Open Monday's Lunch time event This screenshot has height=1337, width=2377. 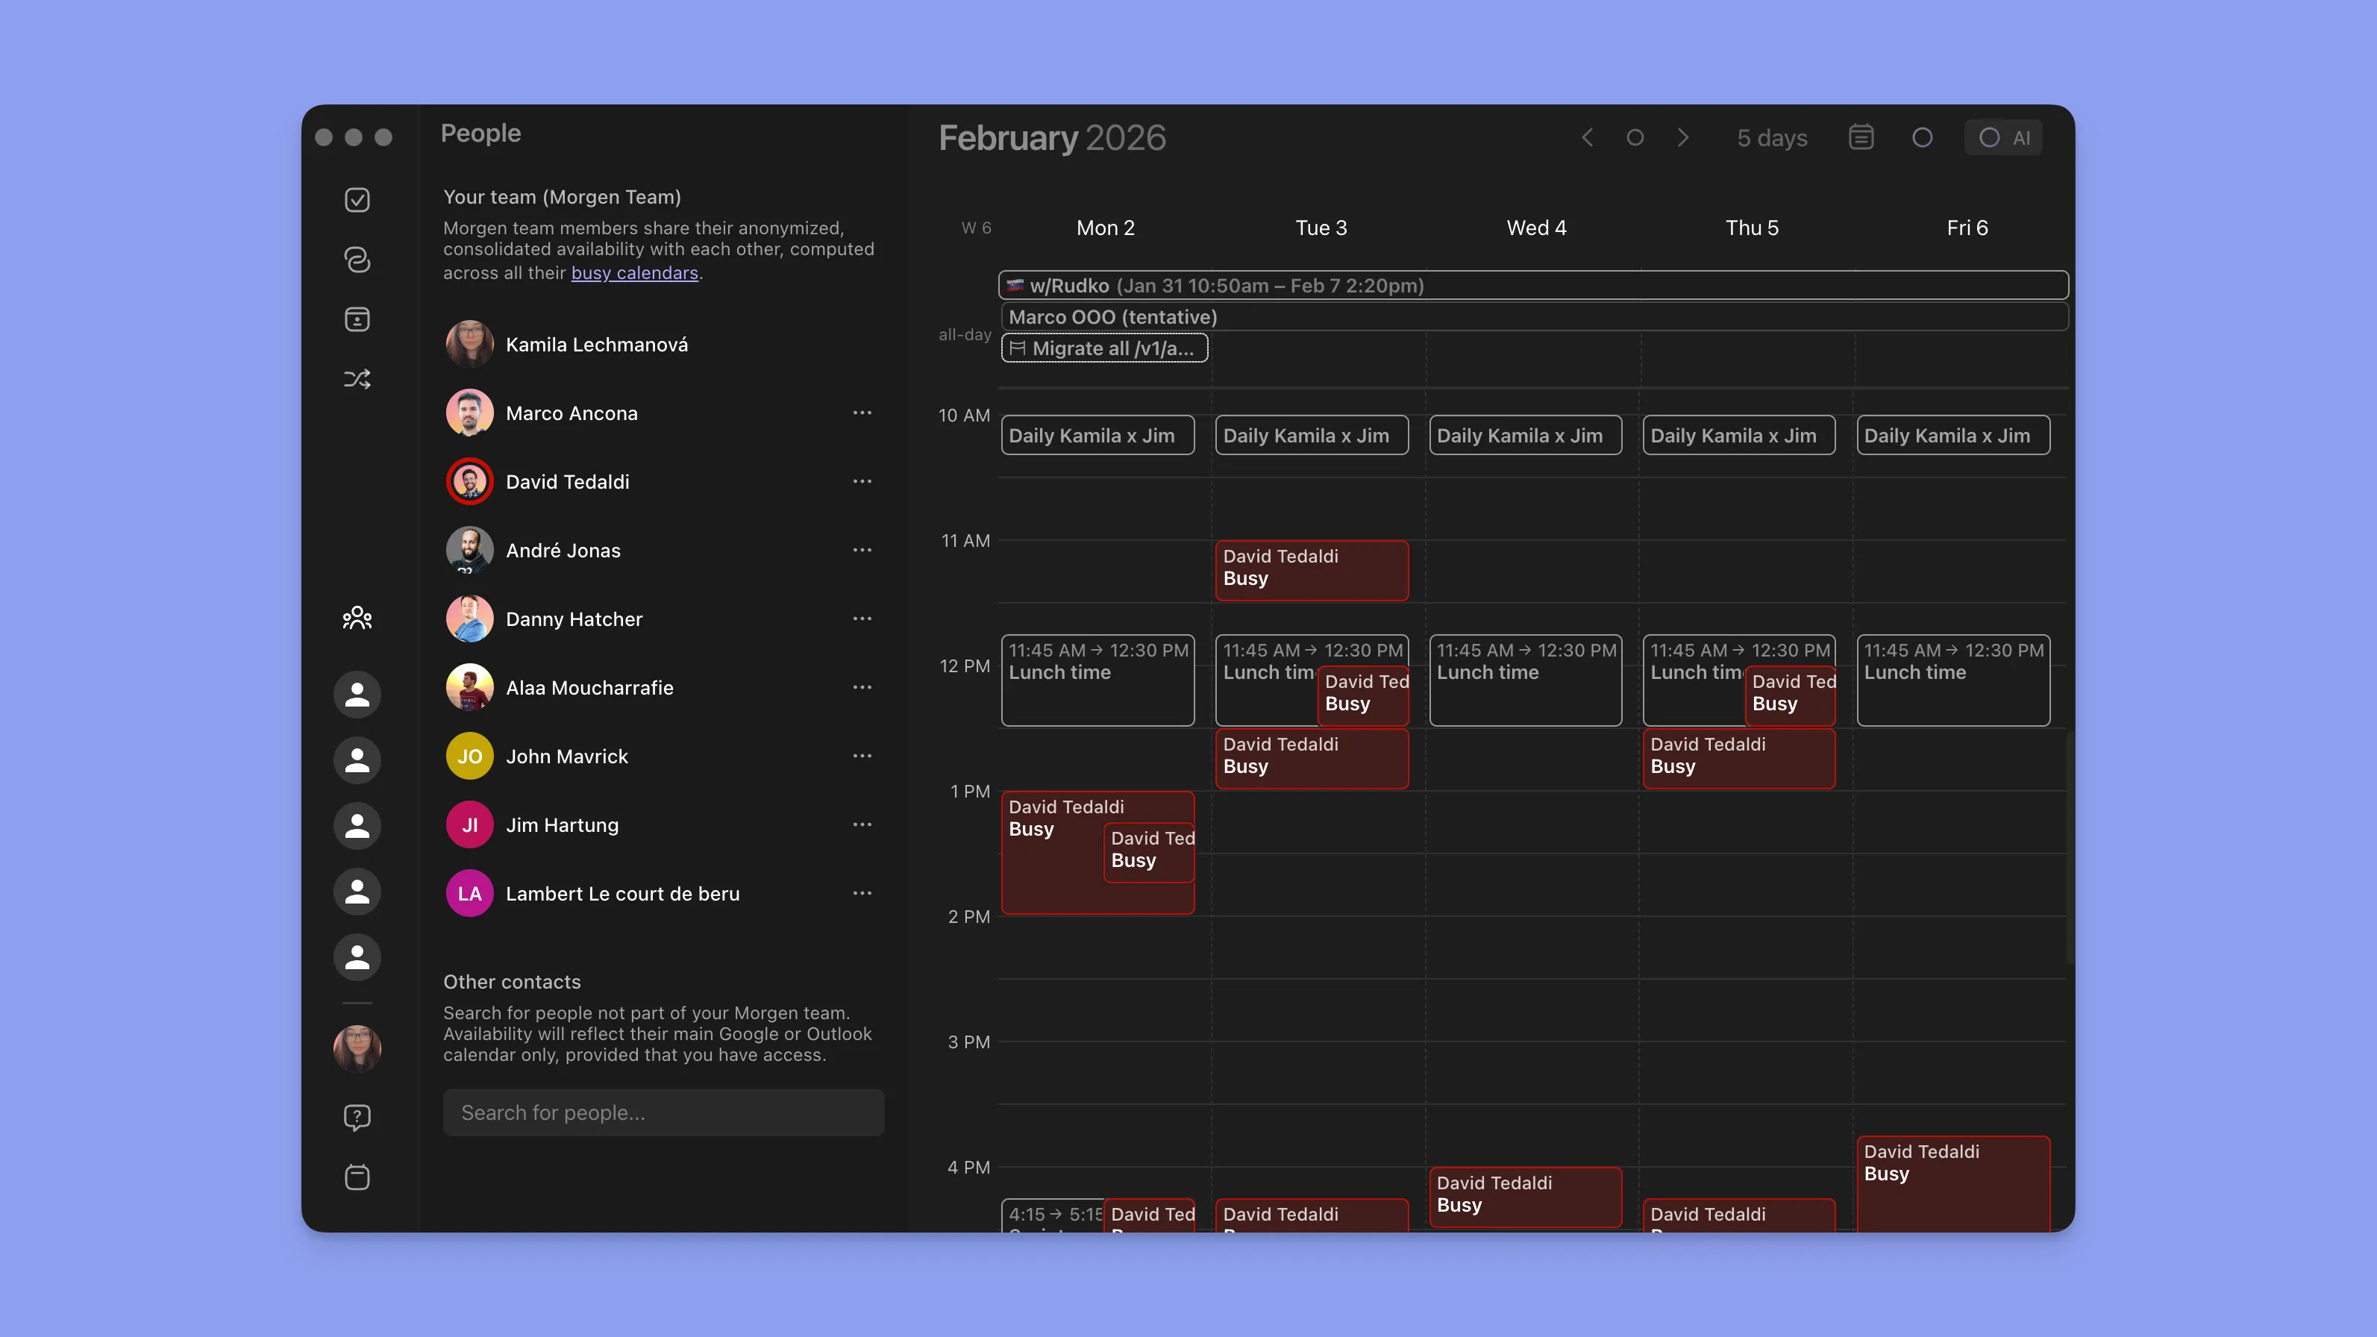click(x=1098, y=680)
